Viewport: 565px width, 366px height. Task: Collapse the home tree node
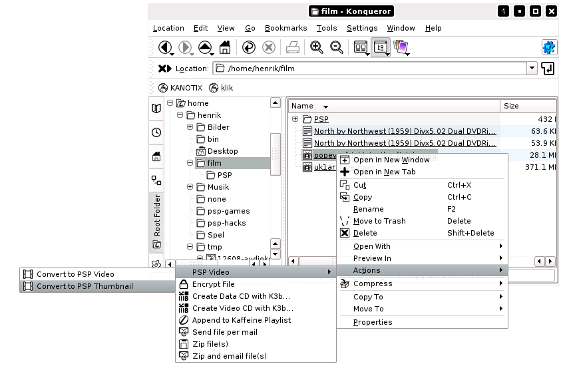click(170, 102)
